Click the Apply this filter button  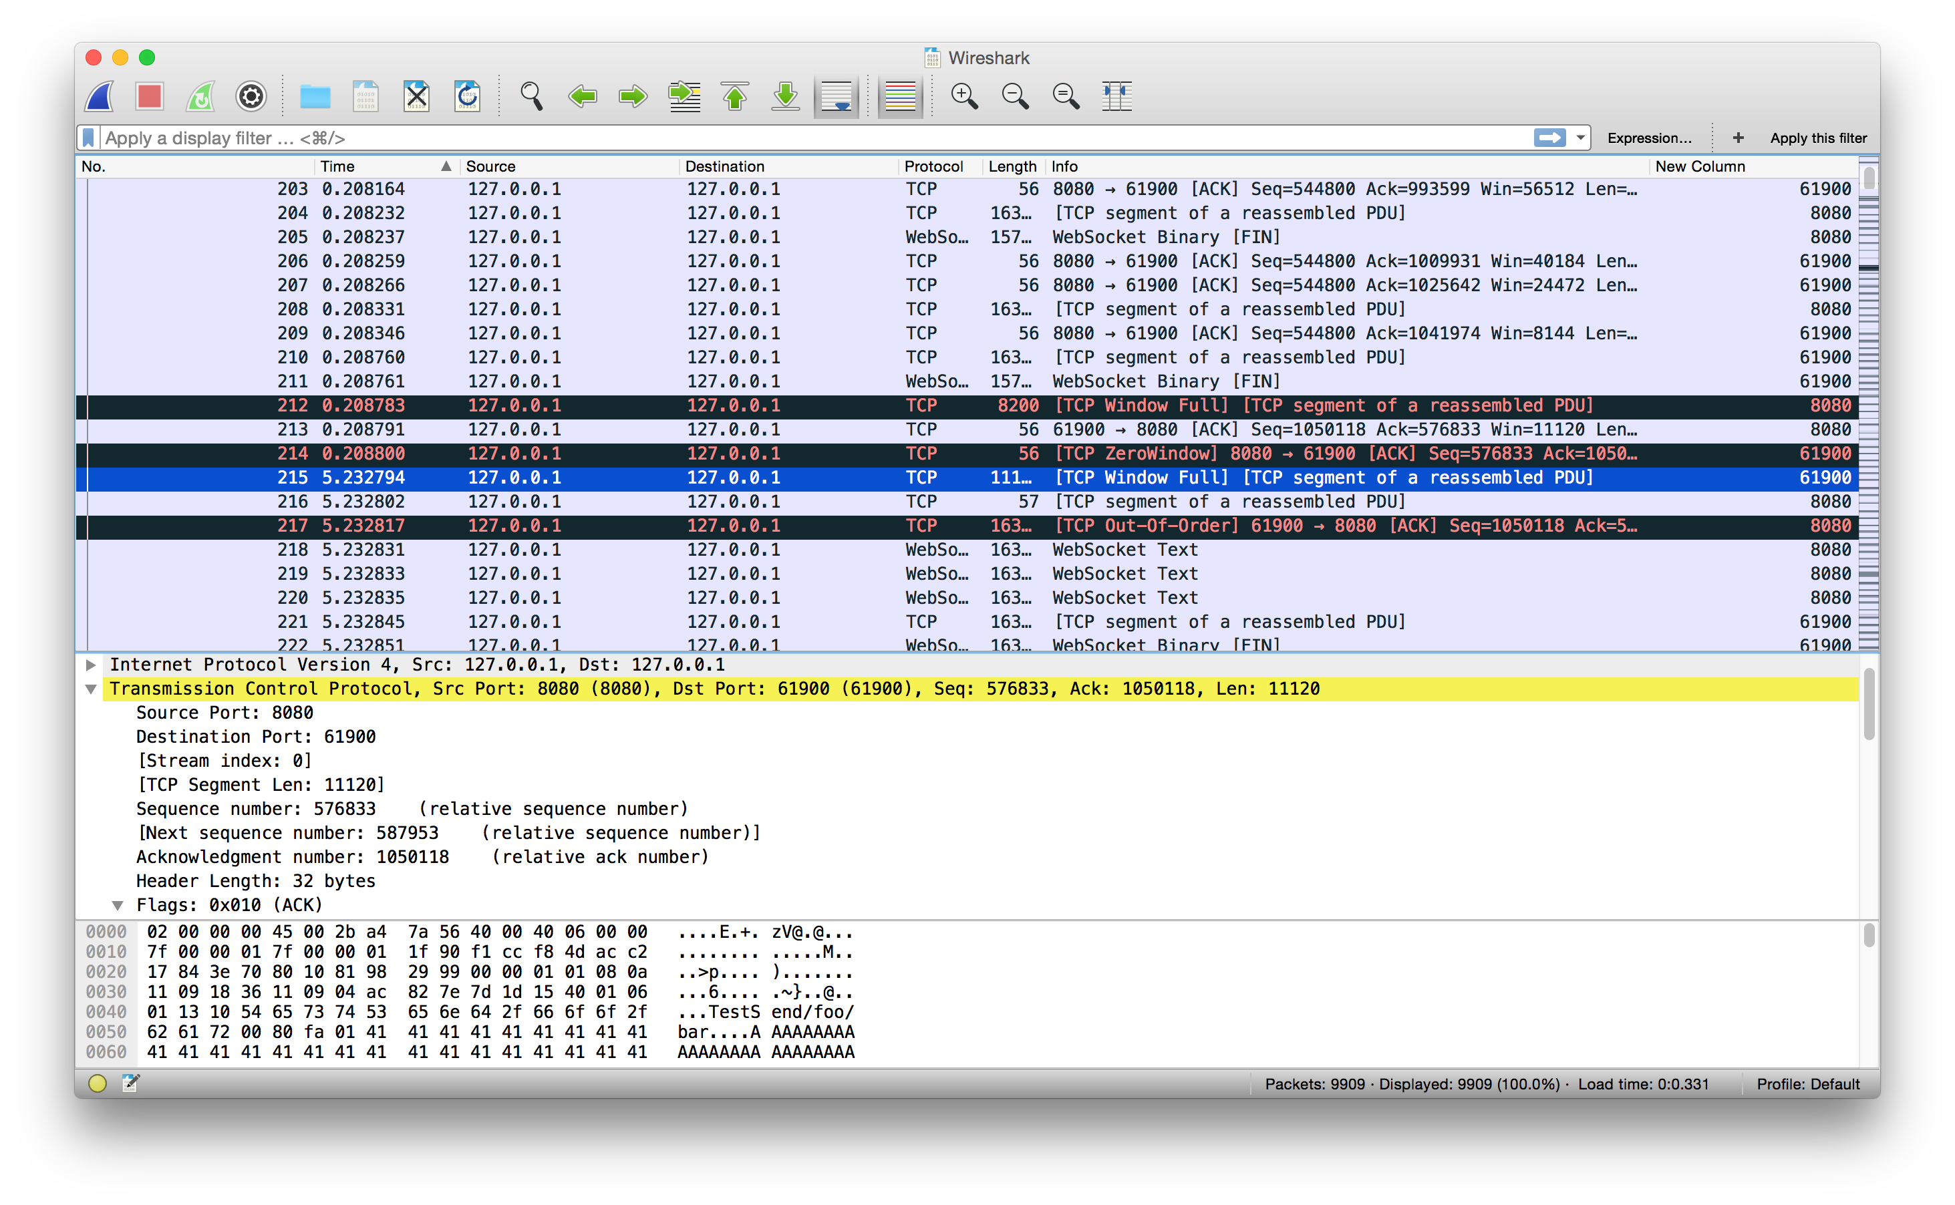pos(1818,138)
